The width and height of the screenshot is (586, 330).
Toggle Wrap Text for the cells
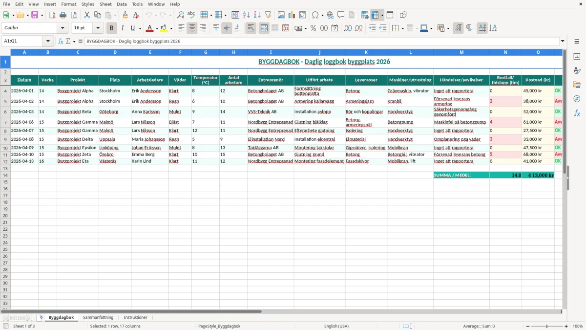251,28
